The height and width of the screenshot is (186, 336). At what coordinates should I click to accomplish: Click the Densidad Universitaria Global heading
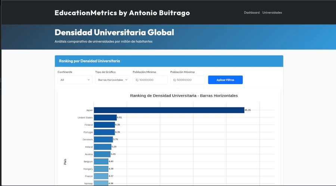tap(114, 32)
